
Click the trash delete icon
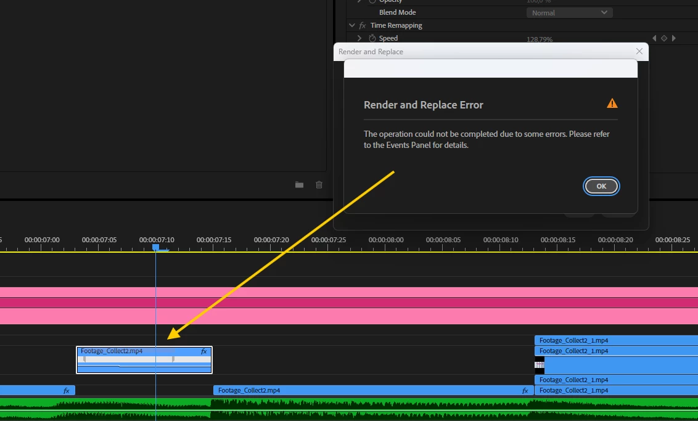[x=319, y=185]
